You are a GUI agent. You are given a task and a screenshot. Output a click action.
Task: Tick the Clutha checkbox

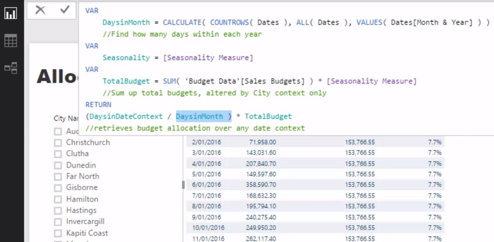(58, 154)
